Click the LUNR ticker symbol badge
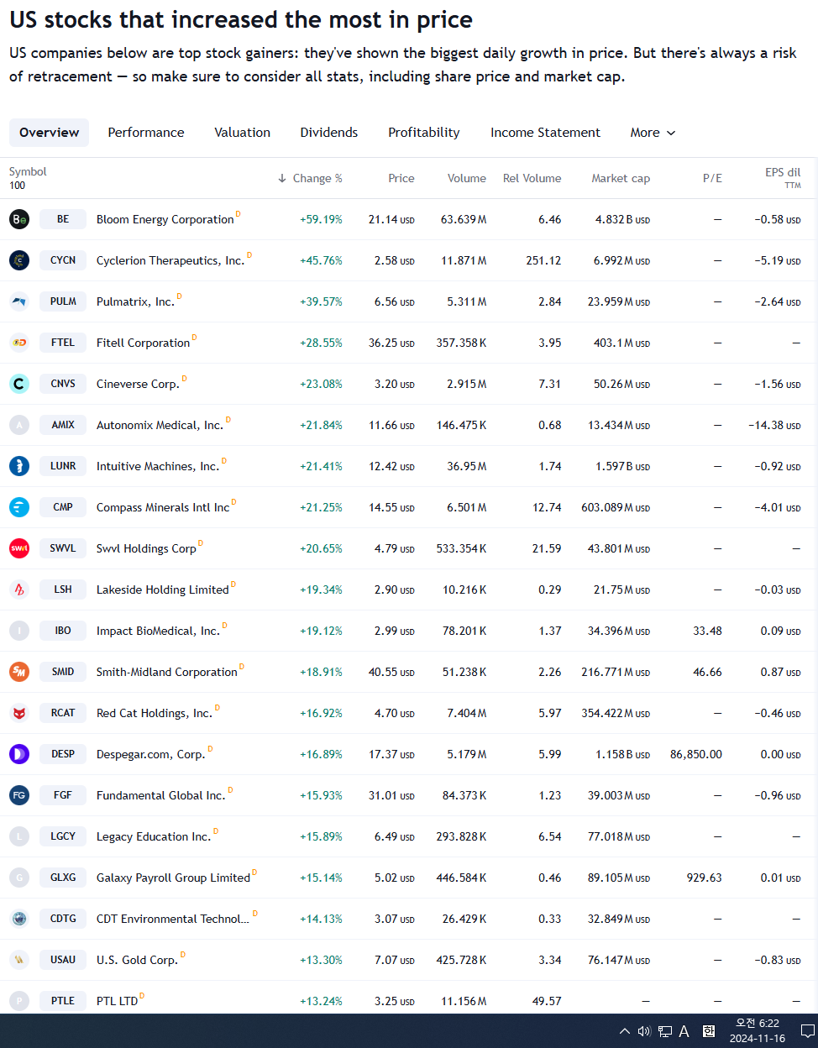The image size is (818, 1048). point(63,466)
